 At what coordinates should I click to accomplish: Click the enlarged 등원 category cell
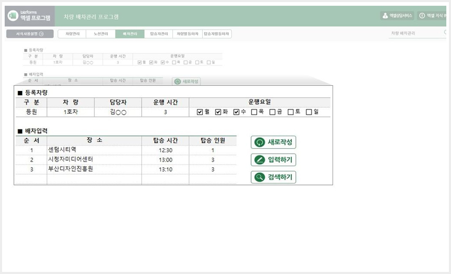click(x=31, y=112)
